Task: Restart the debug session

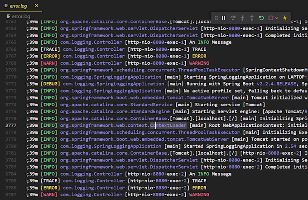Action: pos(261,18)
